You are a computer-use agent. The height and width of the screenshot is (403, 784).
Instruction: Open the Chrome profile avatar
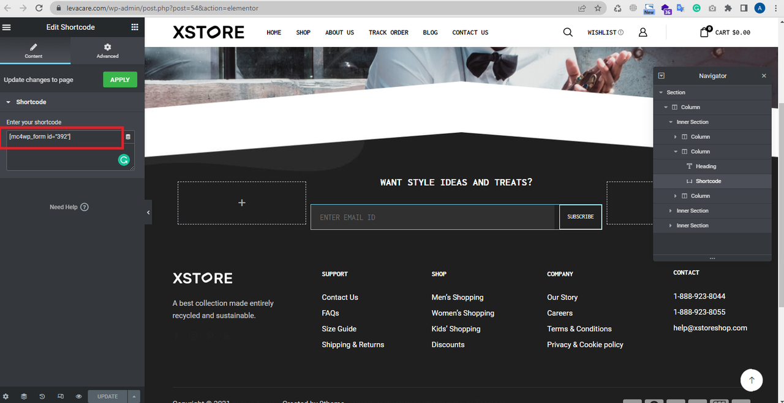tap(759, 9)
